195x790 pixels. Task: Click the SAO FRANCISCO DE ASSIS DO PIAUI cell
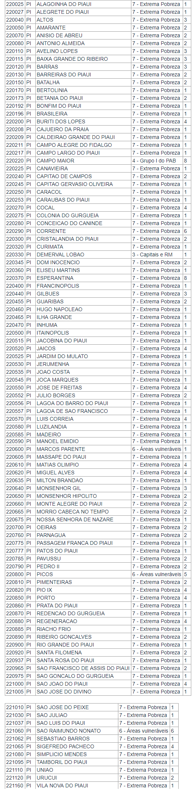click(x=83, y=668)
